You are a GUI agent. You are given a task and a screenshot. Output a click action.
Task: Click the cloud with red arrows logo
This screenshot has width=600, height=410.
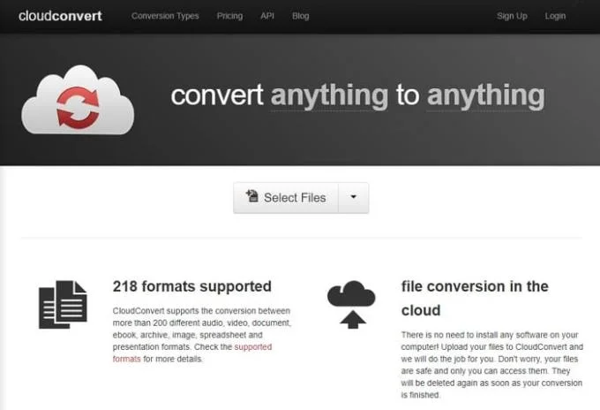78,100
